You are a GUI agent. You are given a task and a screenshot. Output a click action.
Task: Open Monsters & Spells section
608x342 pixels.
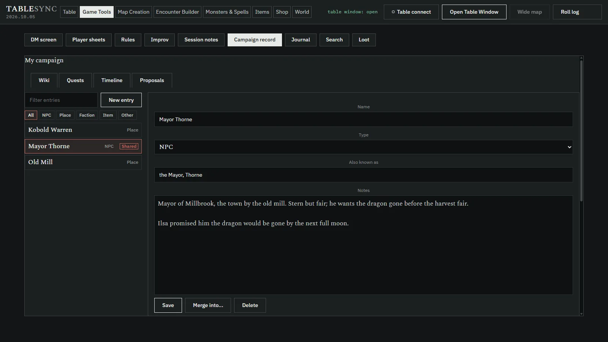tap(227, 12)
